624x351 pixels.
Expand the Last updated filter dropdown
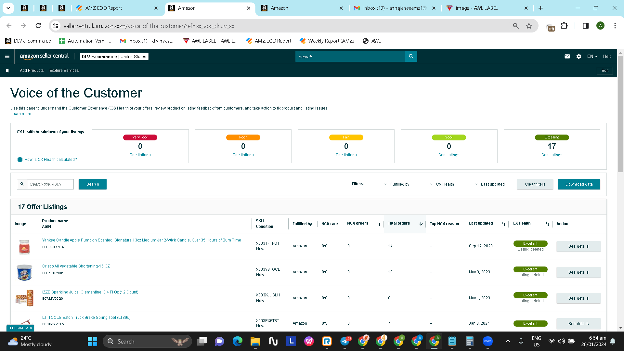click(490, 184)
